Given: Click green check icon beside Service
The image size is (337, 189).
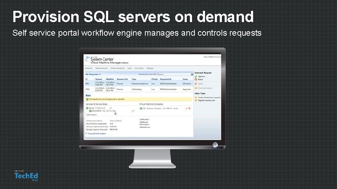Looking at the screenshot, I should tap(87, 108).
